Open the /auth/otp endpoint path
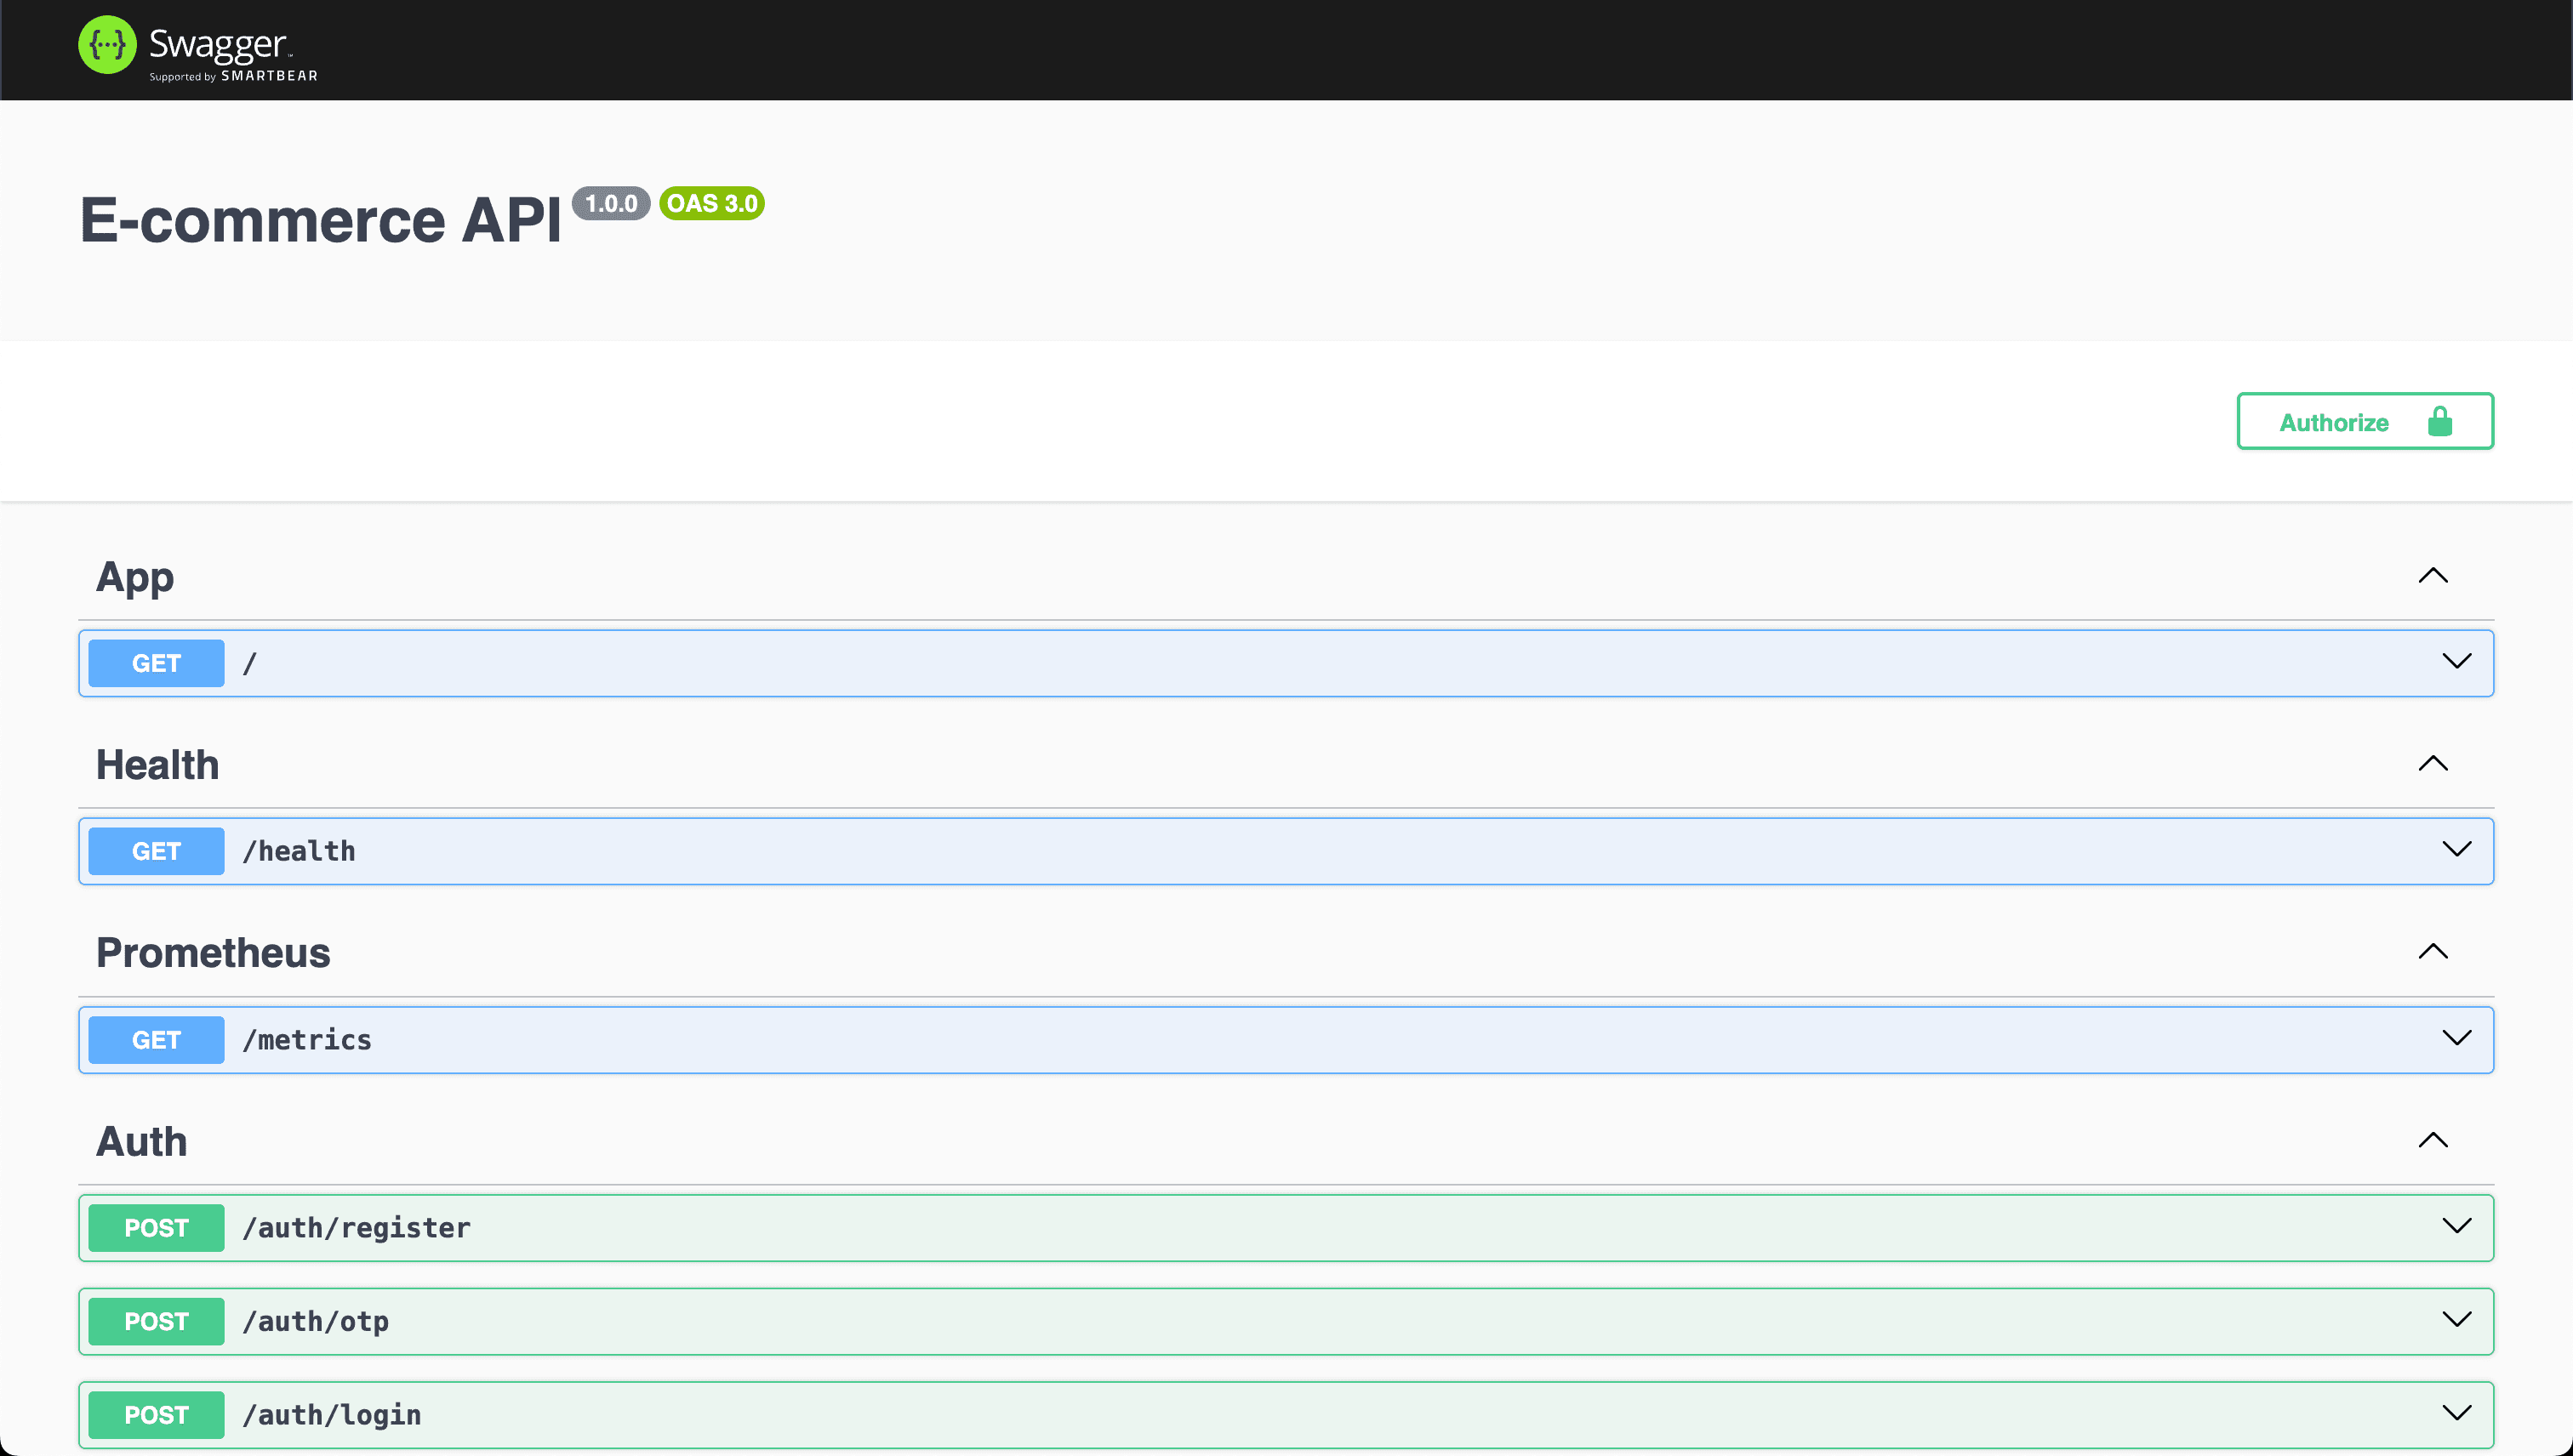The height and width of the screenshot is (1456, 2573). pos(317,1321)
